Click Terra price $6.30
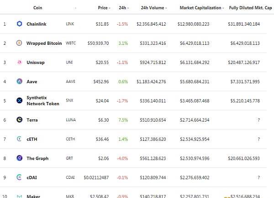This screenshot has width=274, height=198. click(x=104, y=120)
